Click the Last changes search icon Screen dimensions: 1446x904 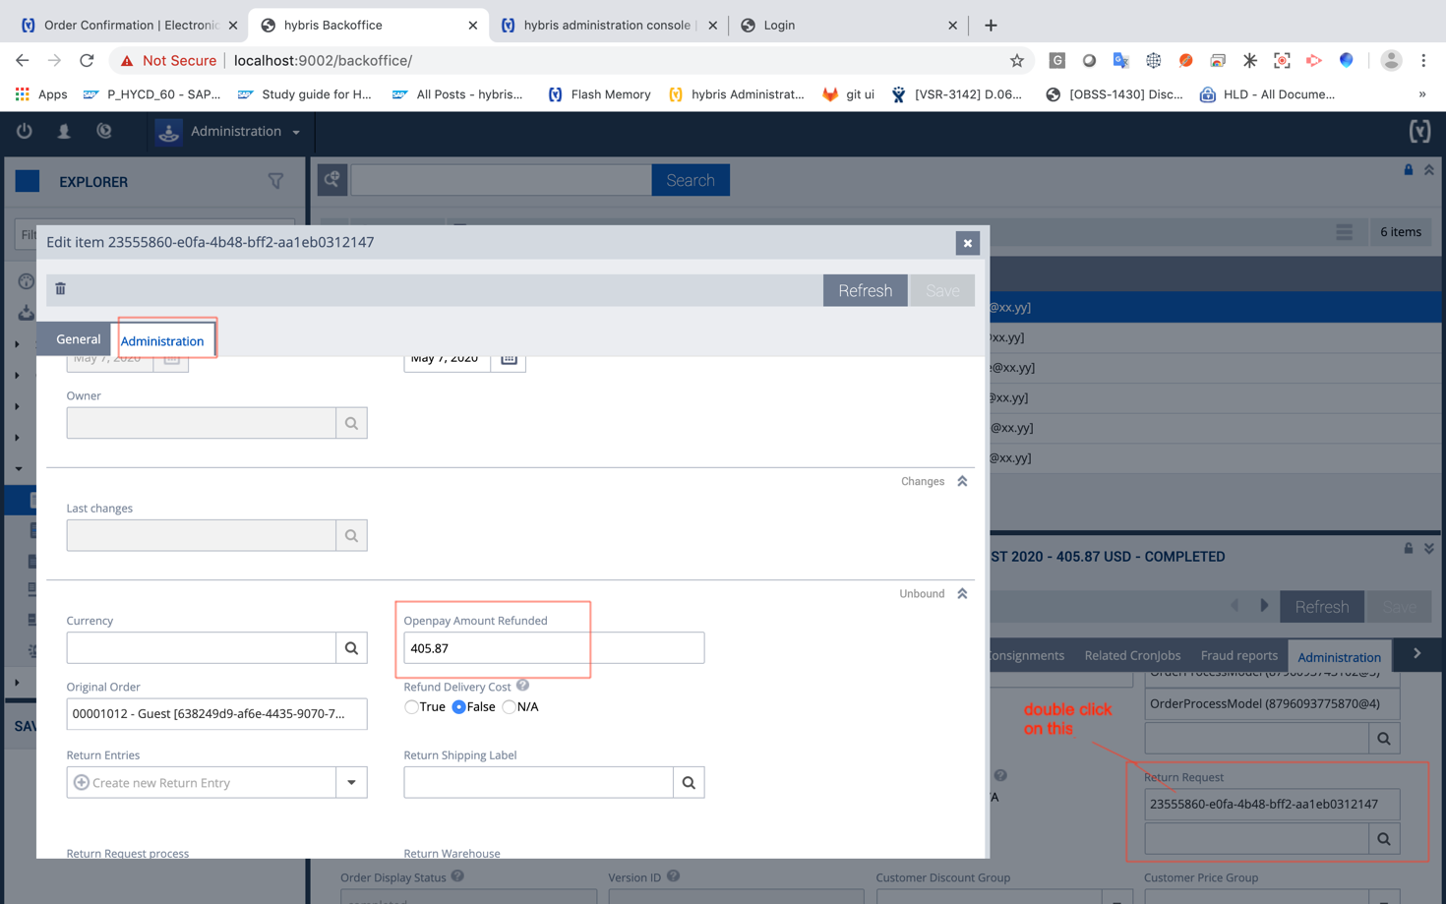tap(351, 536)
